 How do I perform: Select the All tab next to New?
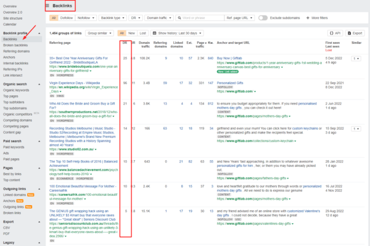(121, 33)
